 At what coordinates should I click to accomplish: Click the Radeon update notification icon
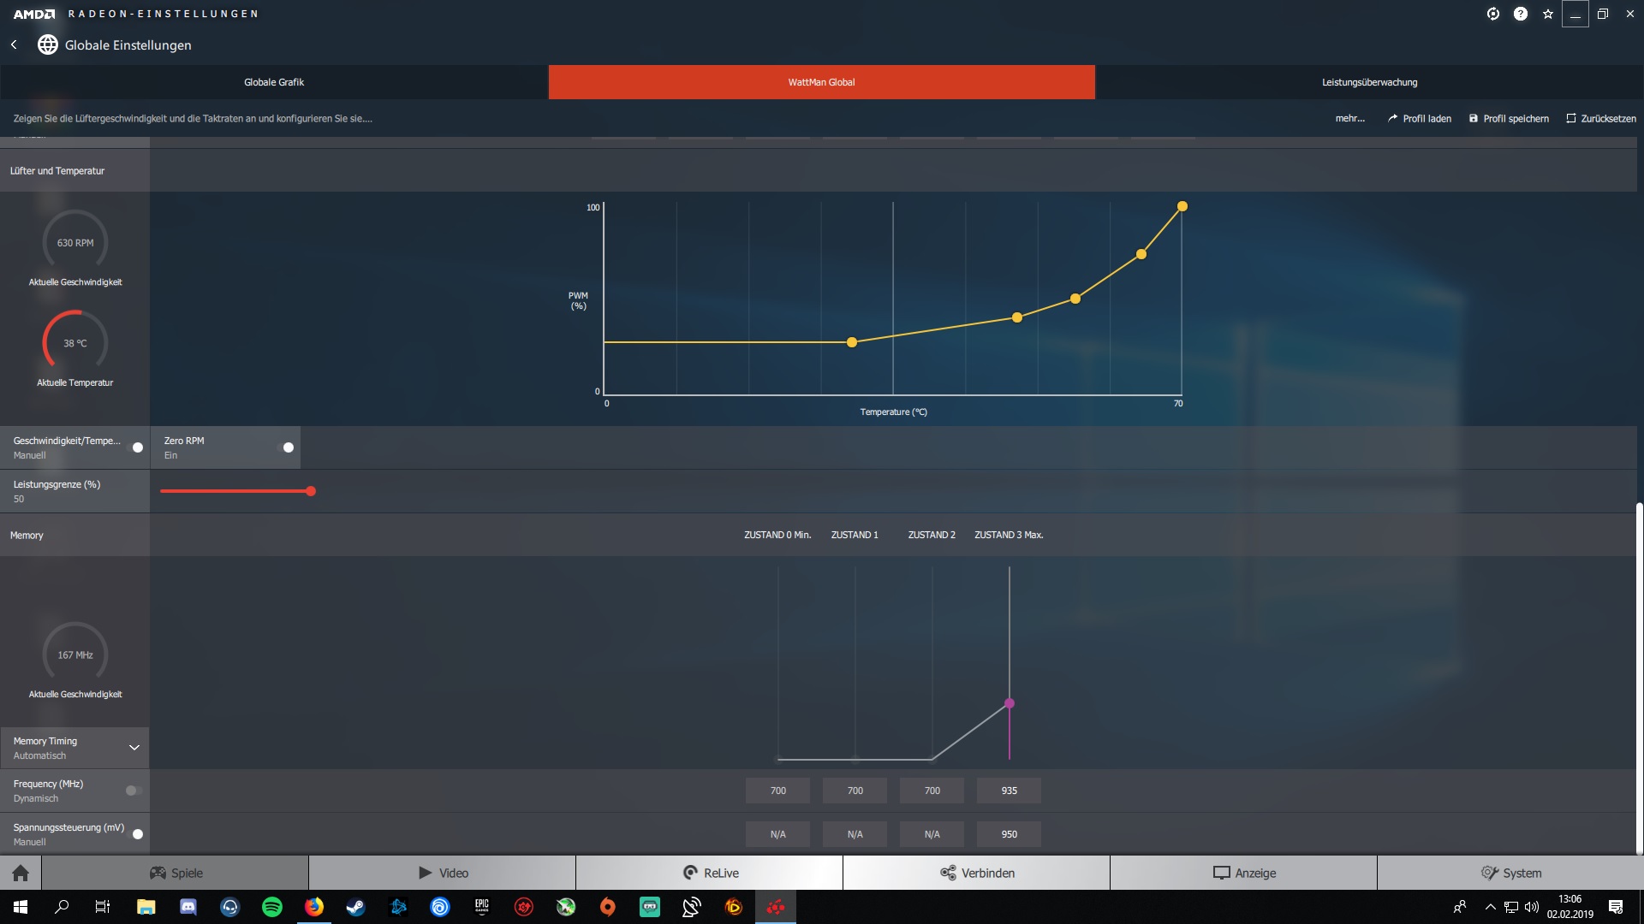(x=1492, y=14)
